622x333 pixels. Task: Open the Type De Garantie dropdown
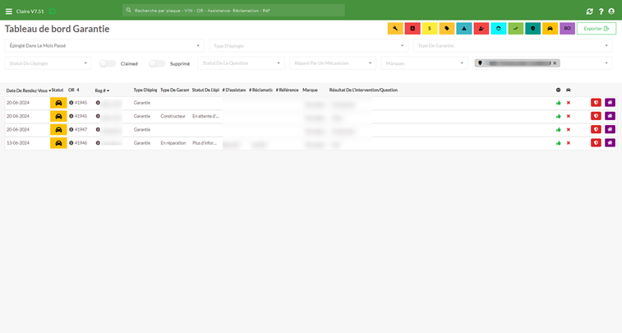tap(513, 46)
